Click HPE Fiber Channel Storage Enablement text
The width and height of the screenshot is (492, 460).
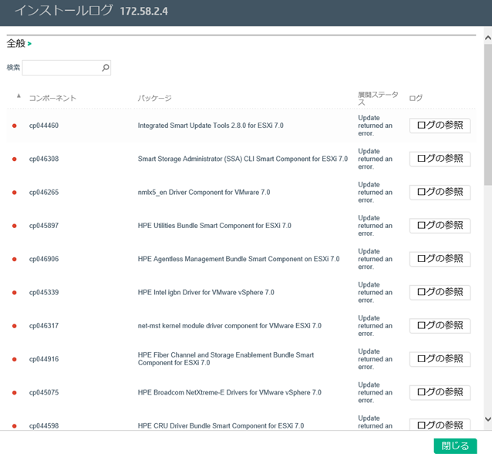[x=226, y=359]
